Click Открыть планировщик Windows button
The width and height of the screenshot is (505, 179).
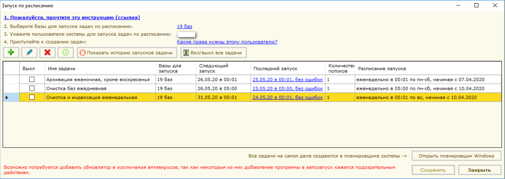pyautogui.click(x=456, y=156)
